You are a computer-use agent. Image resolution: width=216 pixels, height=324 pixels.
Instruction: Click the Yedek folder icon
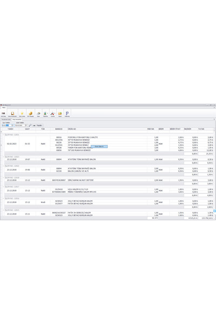click(x=60, y=114)
